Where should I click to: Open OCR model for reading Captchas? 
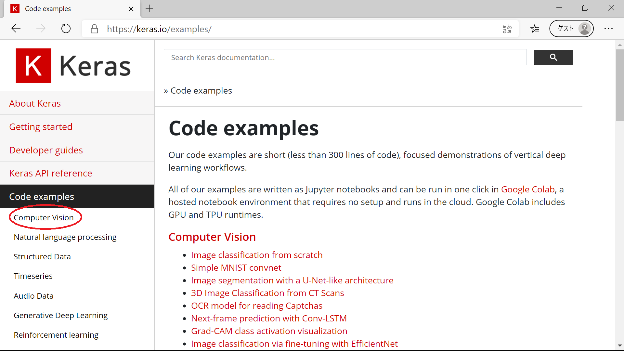(257, 305)
